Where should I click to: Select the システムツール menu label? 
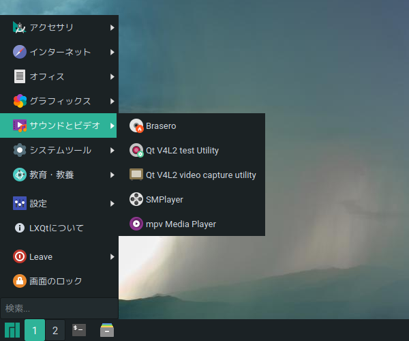(x=60, y=150)
